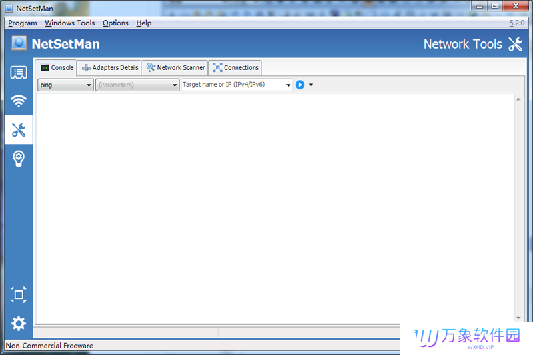Click the NetSetMan logo icon in header

pos(19,43)
